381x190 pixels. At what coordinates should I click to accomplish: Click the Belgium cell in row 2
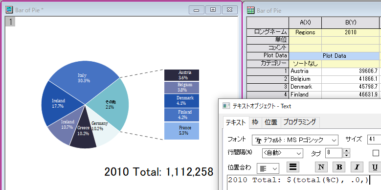(x=305, y=79)
